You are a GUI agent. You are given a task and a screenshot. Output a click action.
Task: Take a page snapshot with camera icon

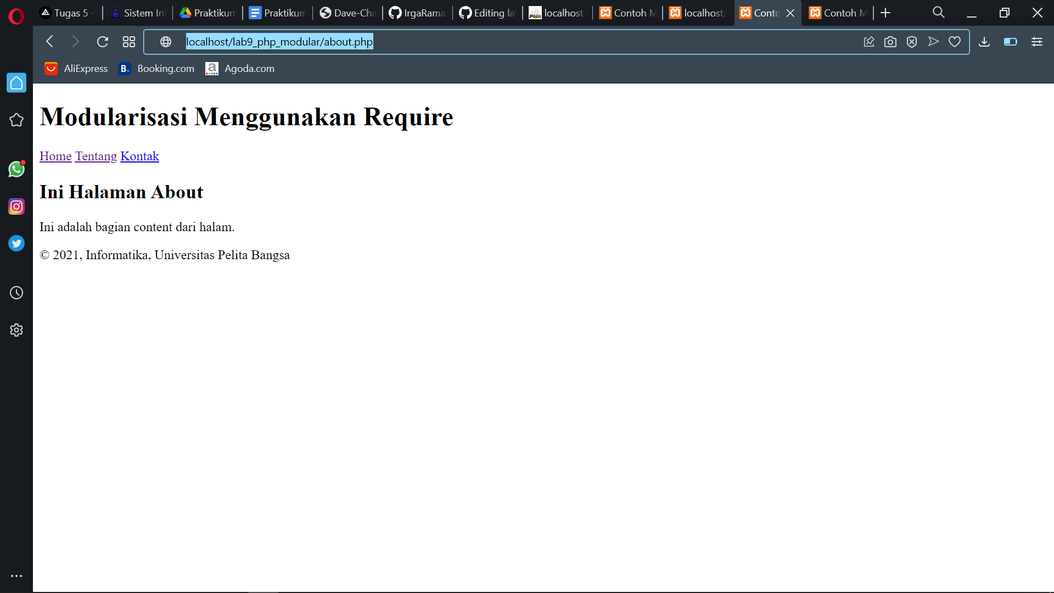pos(890,42)
